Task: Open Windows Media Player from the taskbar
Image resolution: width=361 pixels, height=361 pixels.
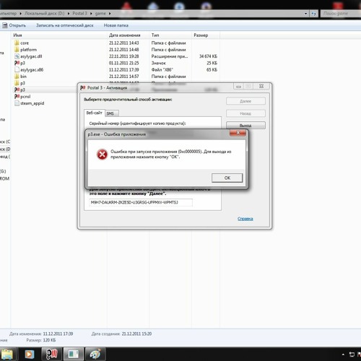Action: (30, 354)
